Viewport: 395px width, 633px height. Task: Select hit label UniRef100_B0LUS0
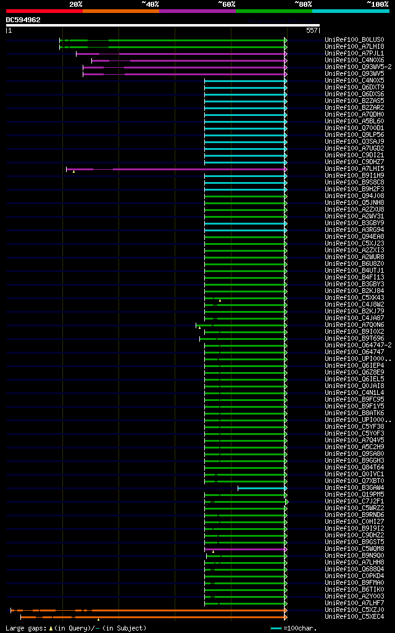355,40
